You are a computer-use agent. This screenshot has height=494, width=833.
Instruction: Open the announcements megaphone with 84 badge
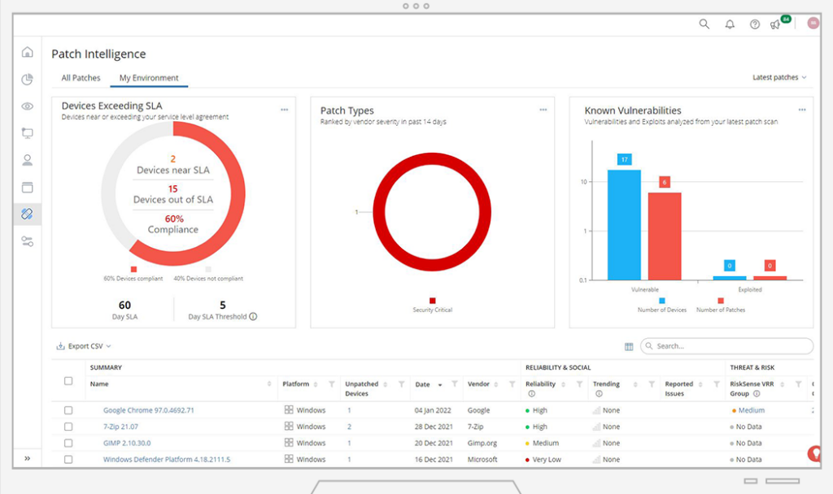[774, 25]
